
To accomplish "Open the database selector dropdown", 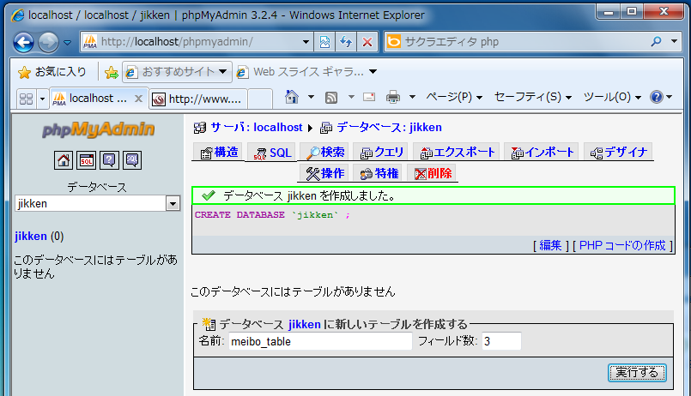I will click(x=173, y=204).
